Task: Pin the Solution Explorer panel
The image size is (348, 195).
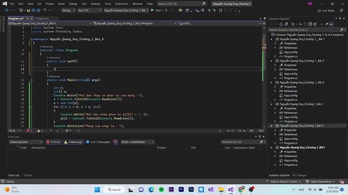Action: point(340,18)
